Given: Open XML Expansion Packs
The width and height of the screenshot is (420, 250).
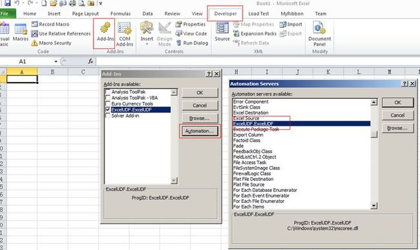Looking at the screenshot, I should pos(255,34).
